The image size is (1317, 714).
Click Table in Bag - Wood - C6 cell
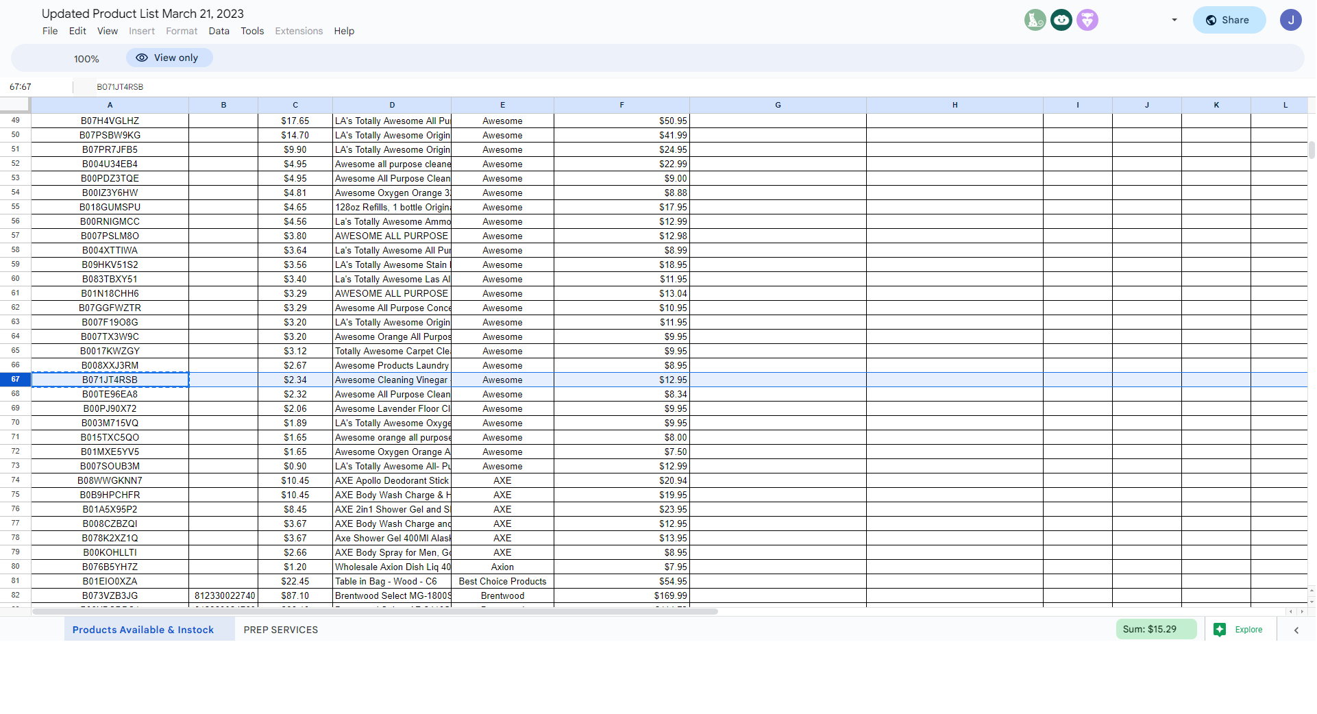coord(392,581)
